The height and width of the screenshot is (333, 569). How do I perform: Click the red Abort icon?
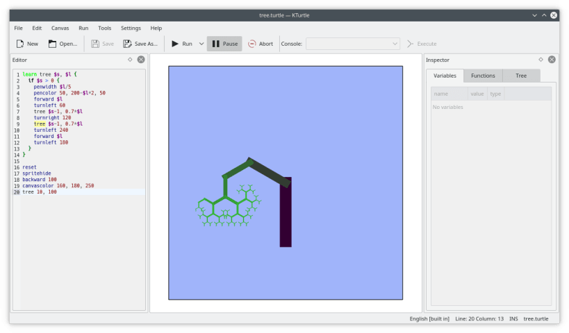click(251, 44)
